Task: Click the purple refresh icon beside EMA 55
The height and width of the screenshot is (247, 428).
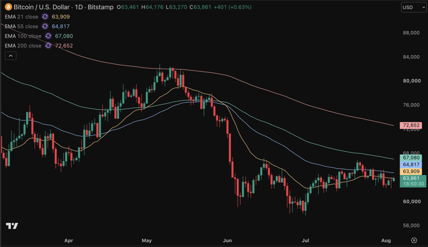Action: (45, 26)
